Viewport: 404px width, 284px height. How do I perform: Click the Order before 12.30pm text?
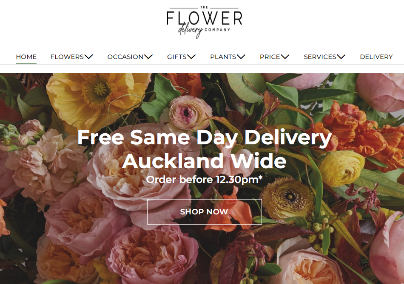(204, 179)
